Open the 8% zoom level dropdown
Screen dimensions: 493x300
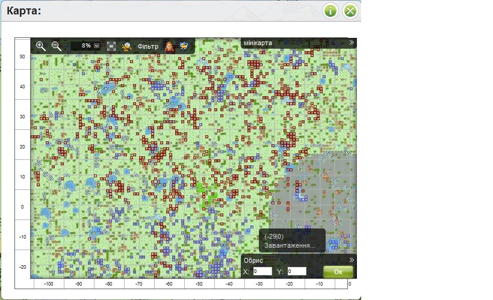click(85, 46)
